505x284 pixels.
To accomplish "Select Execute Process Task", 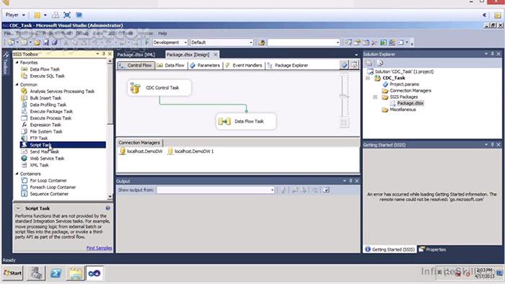I will pos(50,118).
